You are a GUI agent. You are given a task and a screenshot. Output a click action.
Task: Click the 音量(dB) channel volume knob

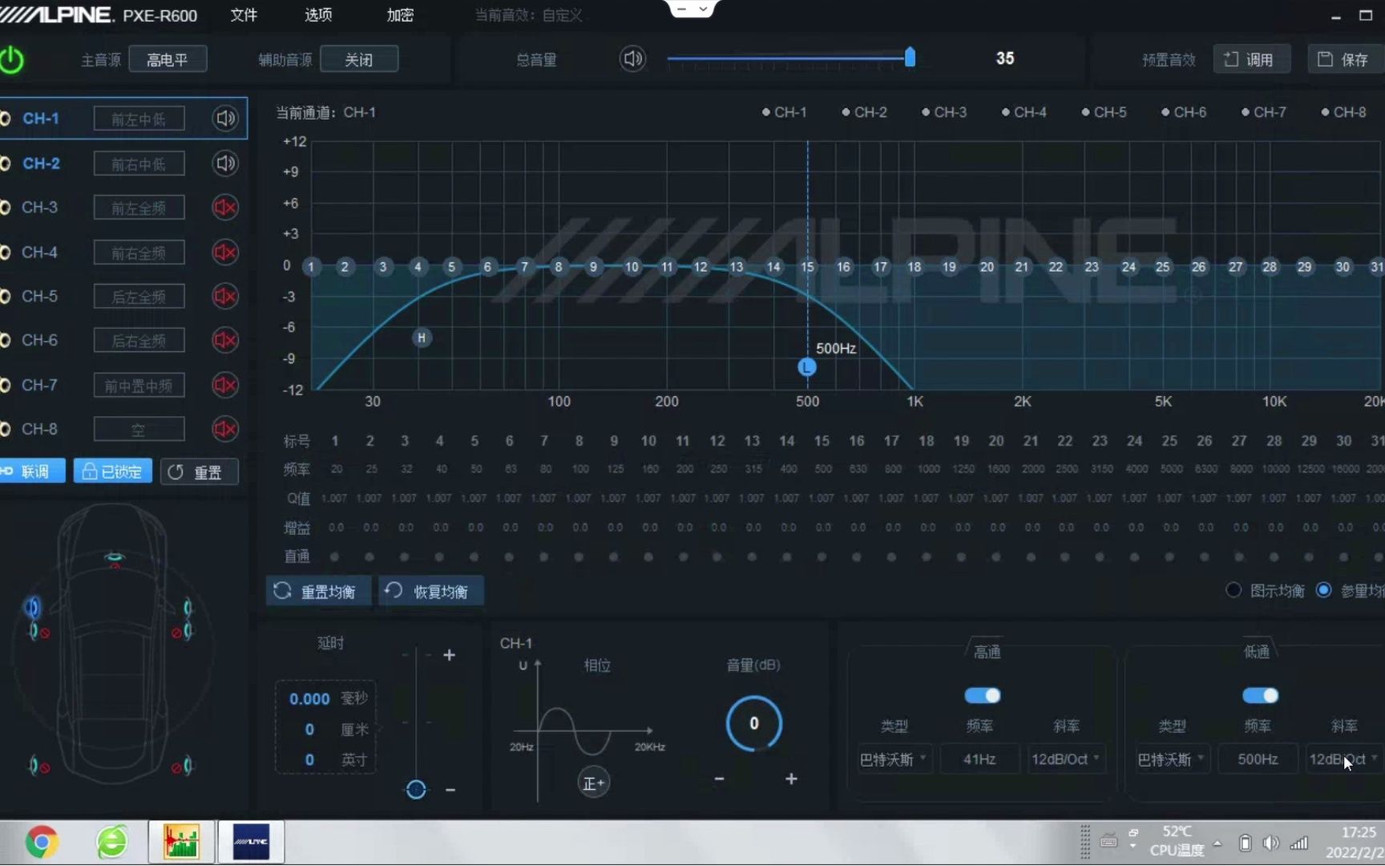point(753,723)
